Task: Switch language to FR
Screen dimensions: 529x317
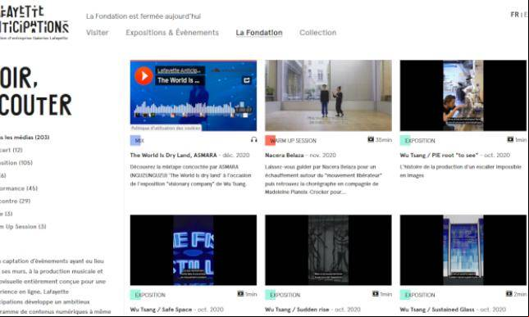Action: (x=514, y=15)
